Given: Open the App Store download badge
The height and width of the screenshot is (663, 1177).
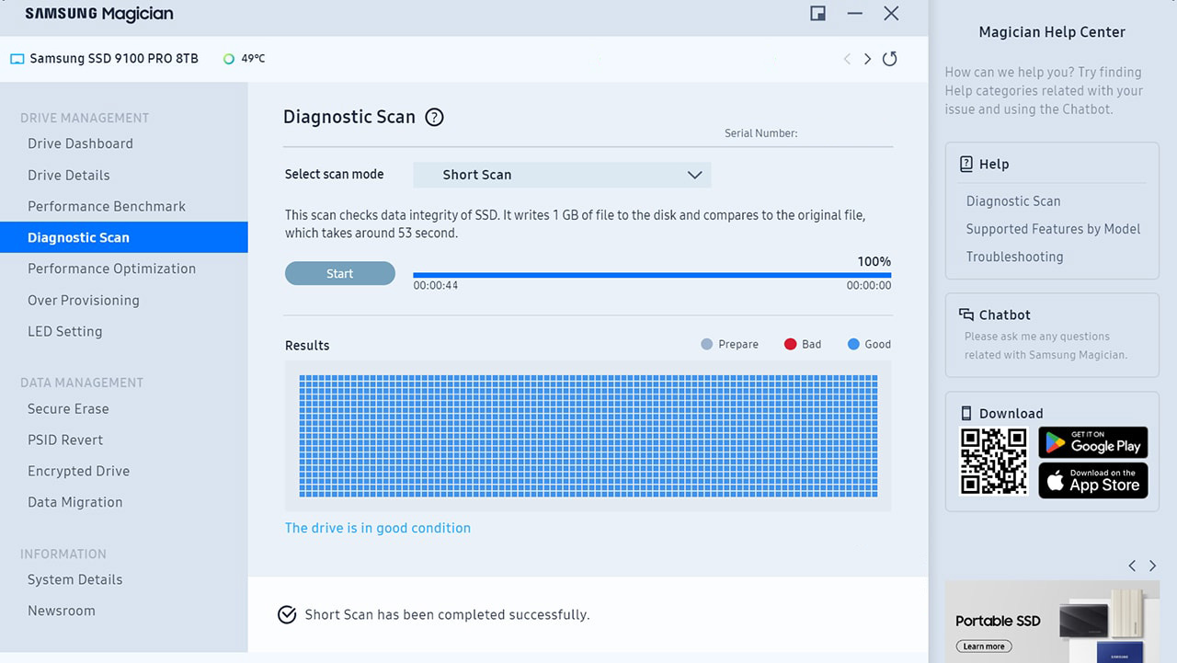Looking at the screenshot, I should tap(1092, 481).
